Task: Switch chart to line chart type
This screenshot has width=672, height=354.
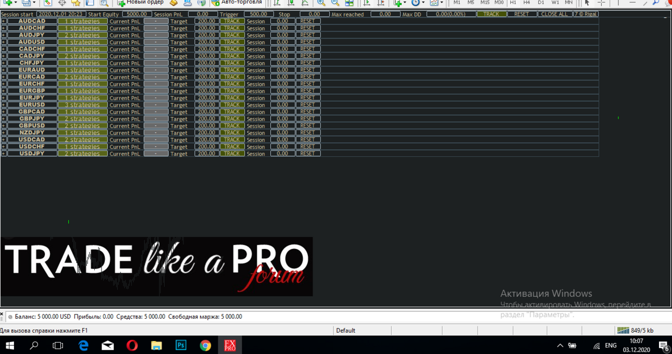Action: pos(305,3)
